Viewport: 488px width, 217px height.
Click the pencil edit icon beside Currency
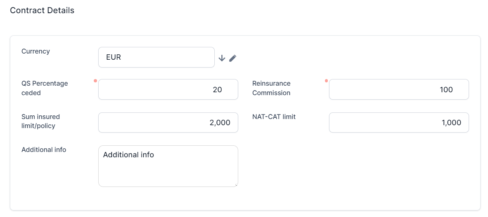pyautogui.click(x=233, y=58)
